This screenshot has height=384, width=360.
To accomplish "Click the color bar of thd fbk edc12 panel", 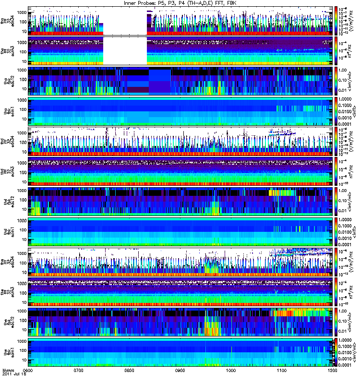I will (x=336, y=202).
